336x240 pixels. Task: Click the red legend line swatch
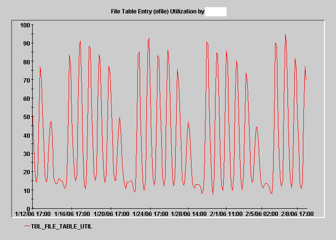click(27, 226)
